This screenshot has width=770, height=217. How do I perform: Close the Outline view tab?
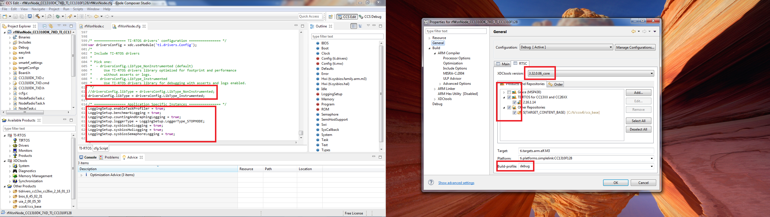coord(330,26)
